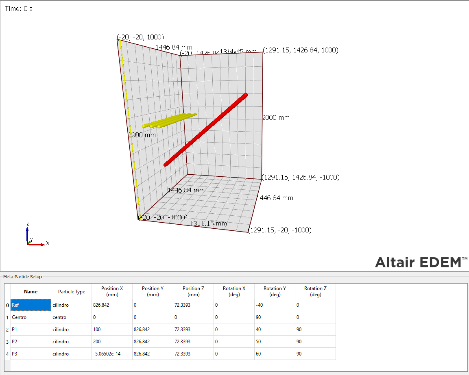Select row header number 0
This screenshot has width=469, height=375.
pyautogui.click(x=7, y=305)
